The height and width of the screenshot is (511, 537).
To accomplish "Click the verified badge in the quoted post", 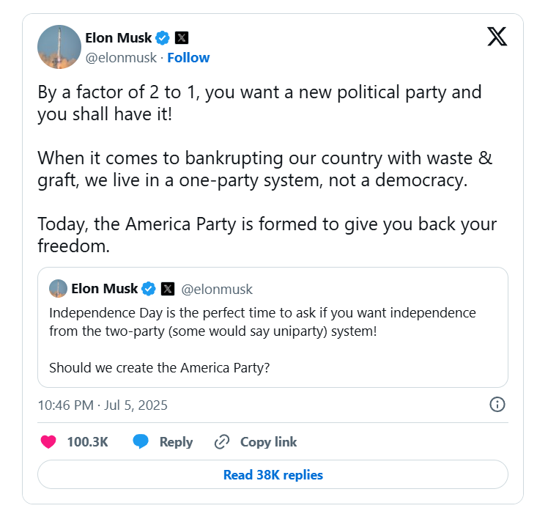I will (149, 289).
